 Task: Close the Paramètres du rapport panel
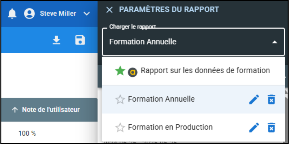(x=109, y=10)
